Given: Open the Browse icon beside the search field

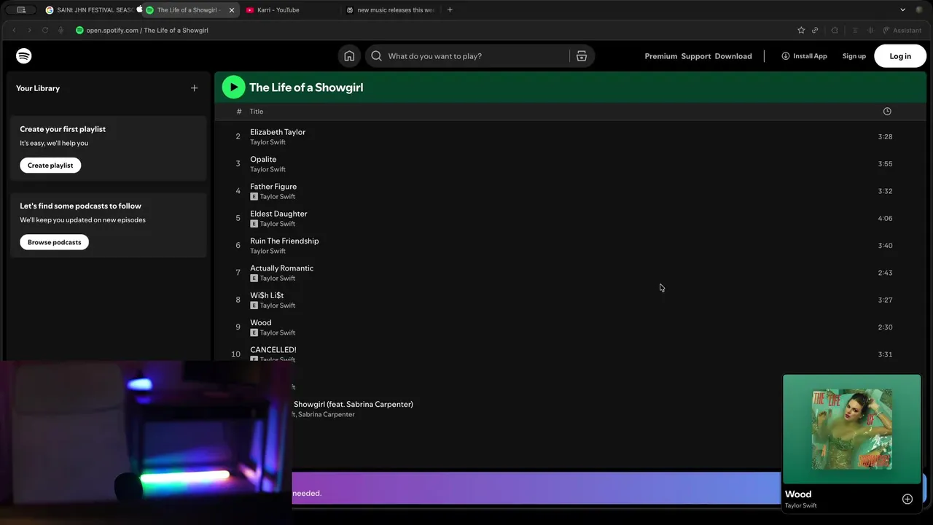Looking at the screenshot, I should coord(582,56).
